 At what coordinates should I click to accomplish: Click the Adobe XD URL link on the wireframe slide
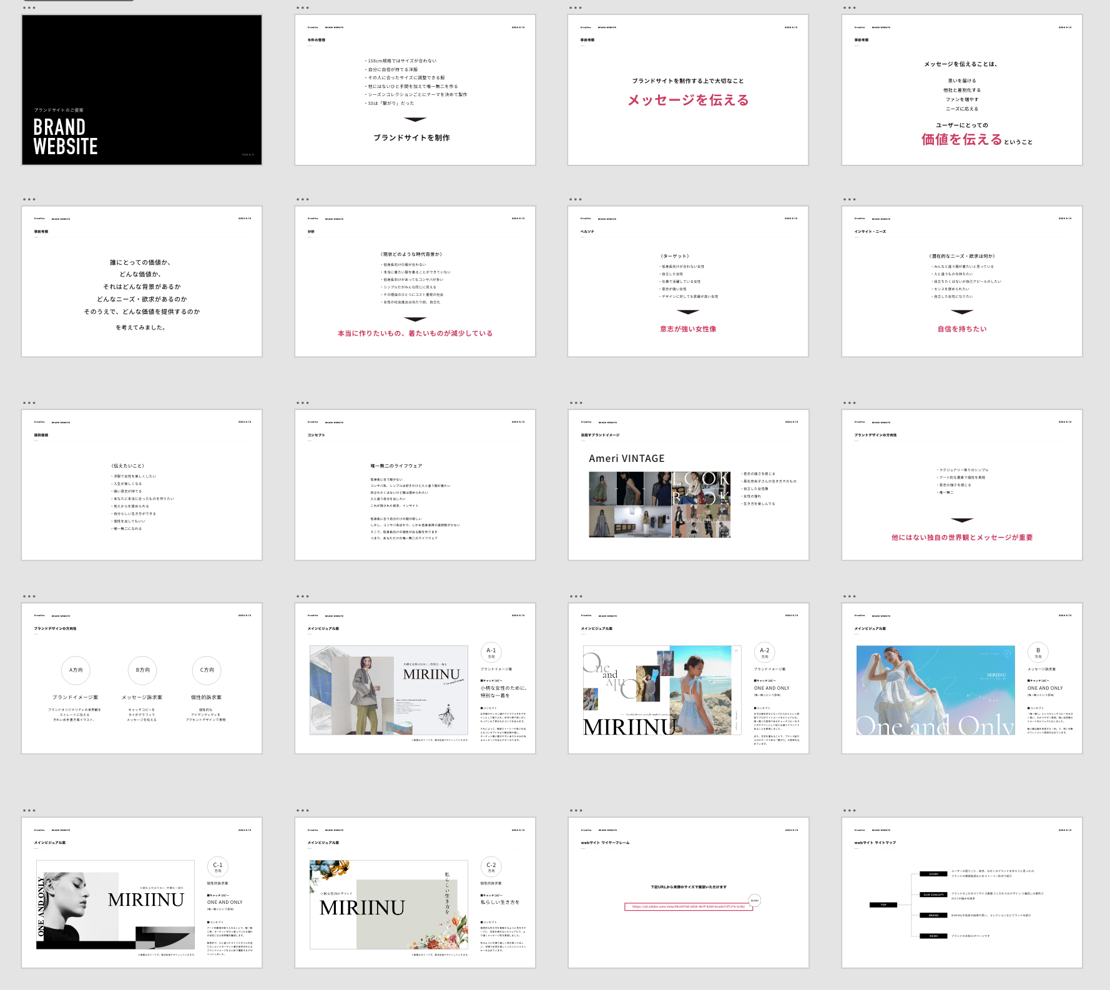pyautogui.click(x=689, y=907)
